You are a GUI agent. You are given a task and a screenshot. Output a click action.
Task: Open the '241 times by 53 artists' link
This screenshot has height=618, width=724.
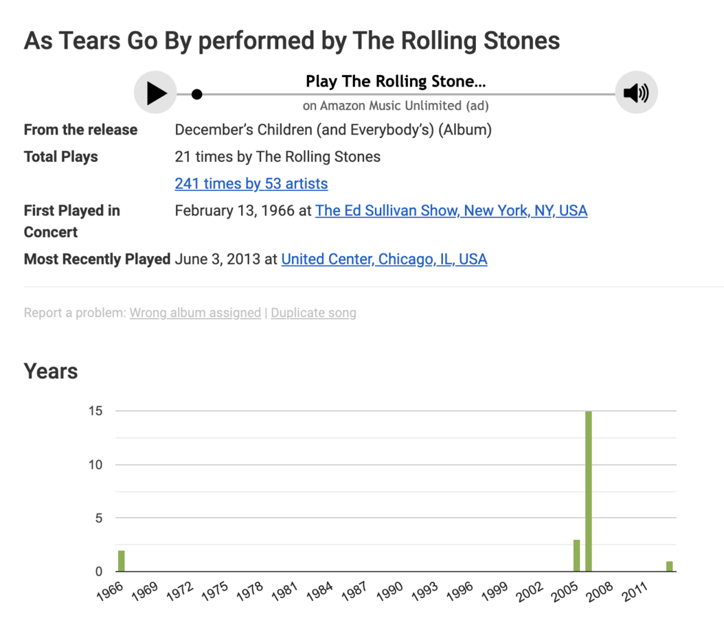pos(251,183)
